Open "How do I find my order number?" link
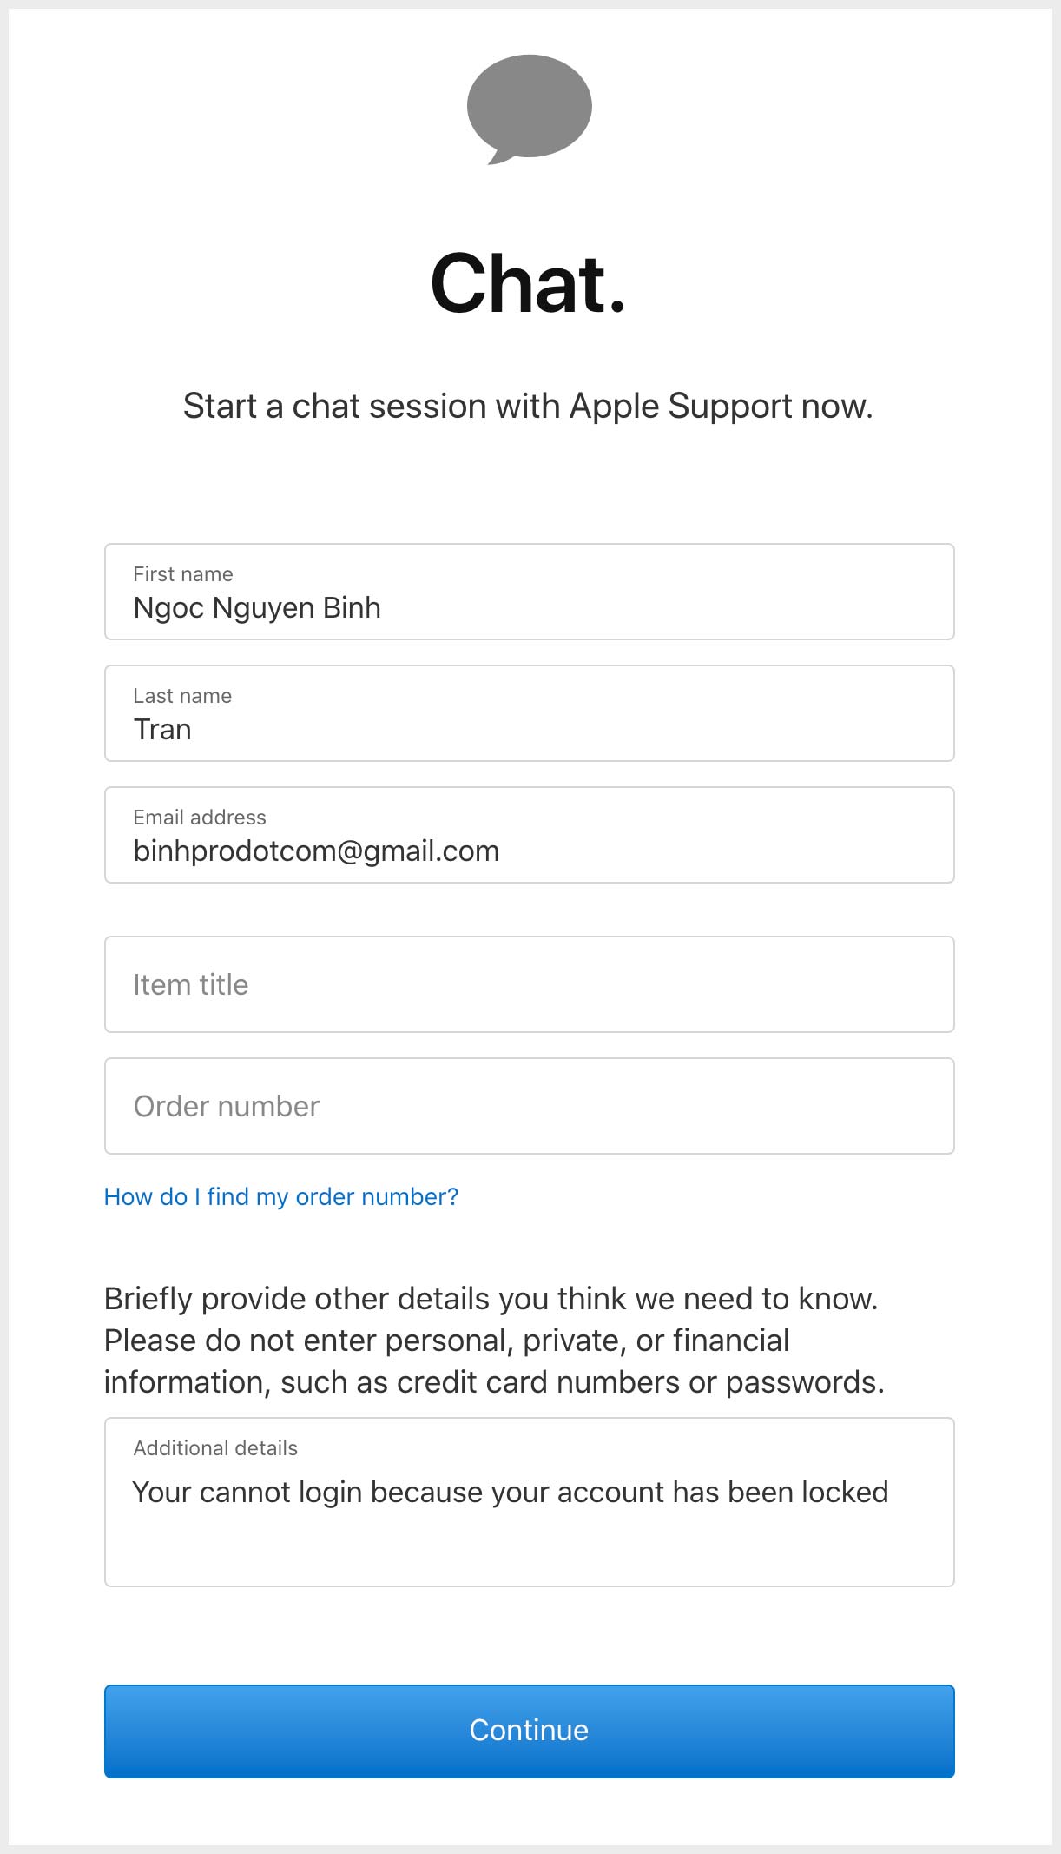This screenshot has width=1061, height=1854. tap(281, 1197)
